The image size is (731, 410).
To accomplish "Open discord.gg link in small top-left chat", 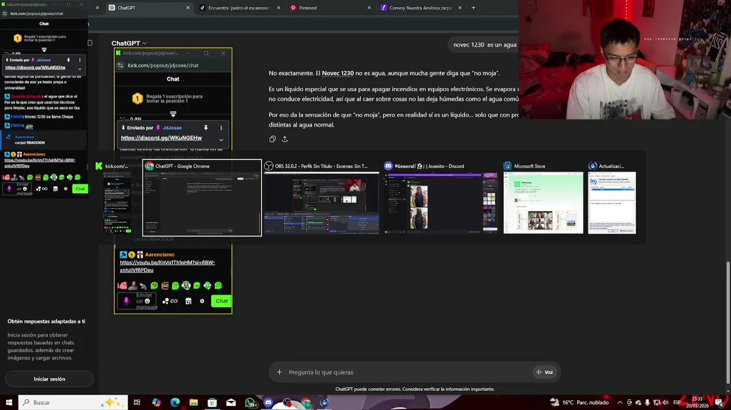I will pyautogui.click(x=35, y=67).
